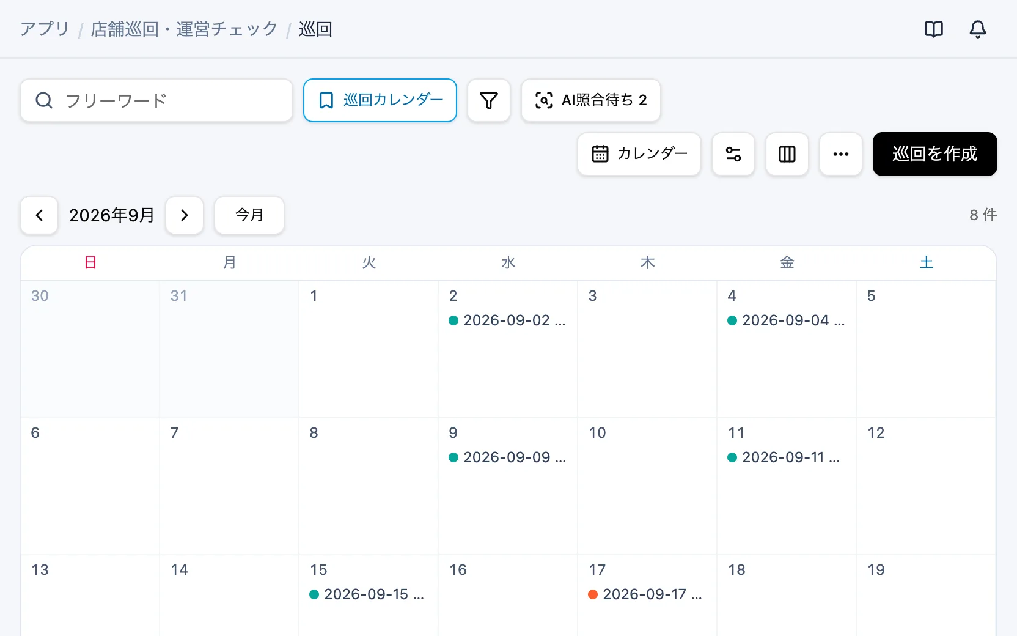1017x636 pixels.
Task: Select day 3 calendar cell
Action: click(x=647, y=350)
